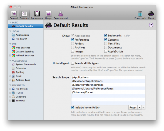This screenshot has height=131, width=164.
Task: Open Custom Searches label in sidebar
Action: [x=25, y=52]
